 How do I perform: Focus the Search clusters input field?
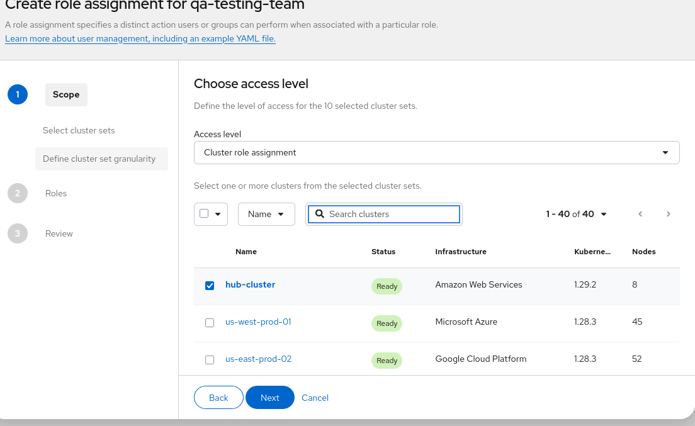click(390, 214)
